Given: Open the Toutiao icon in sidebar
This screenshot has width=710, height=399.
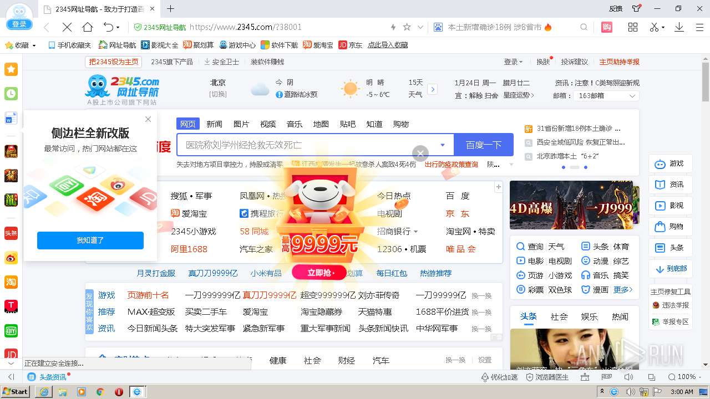Looking at the screenshot, I should click(11, 233).
